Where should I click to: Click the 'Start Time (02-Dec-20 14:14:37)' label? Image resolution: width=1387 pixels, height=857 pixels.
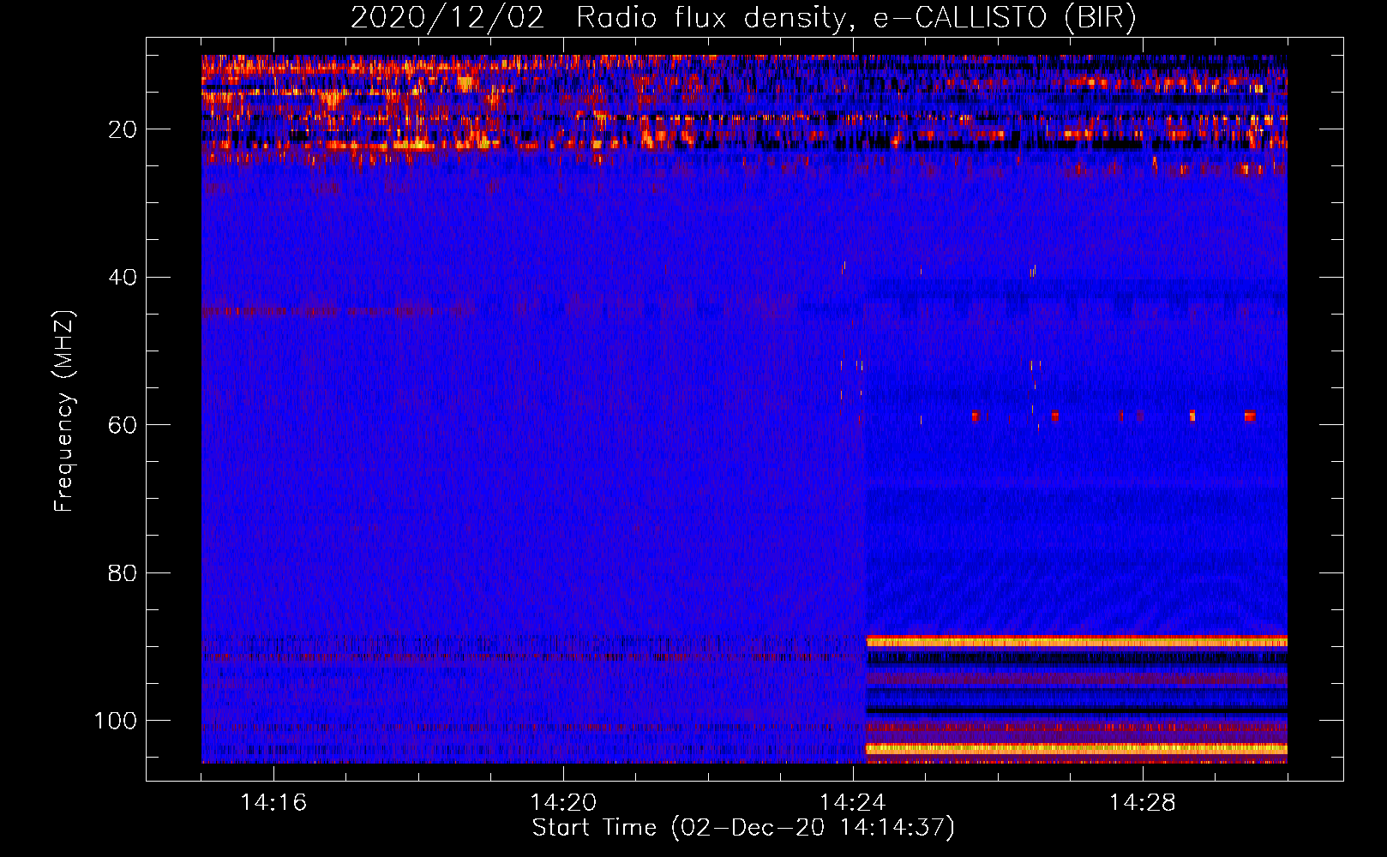[x=743, y=828]
